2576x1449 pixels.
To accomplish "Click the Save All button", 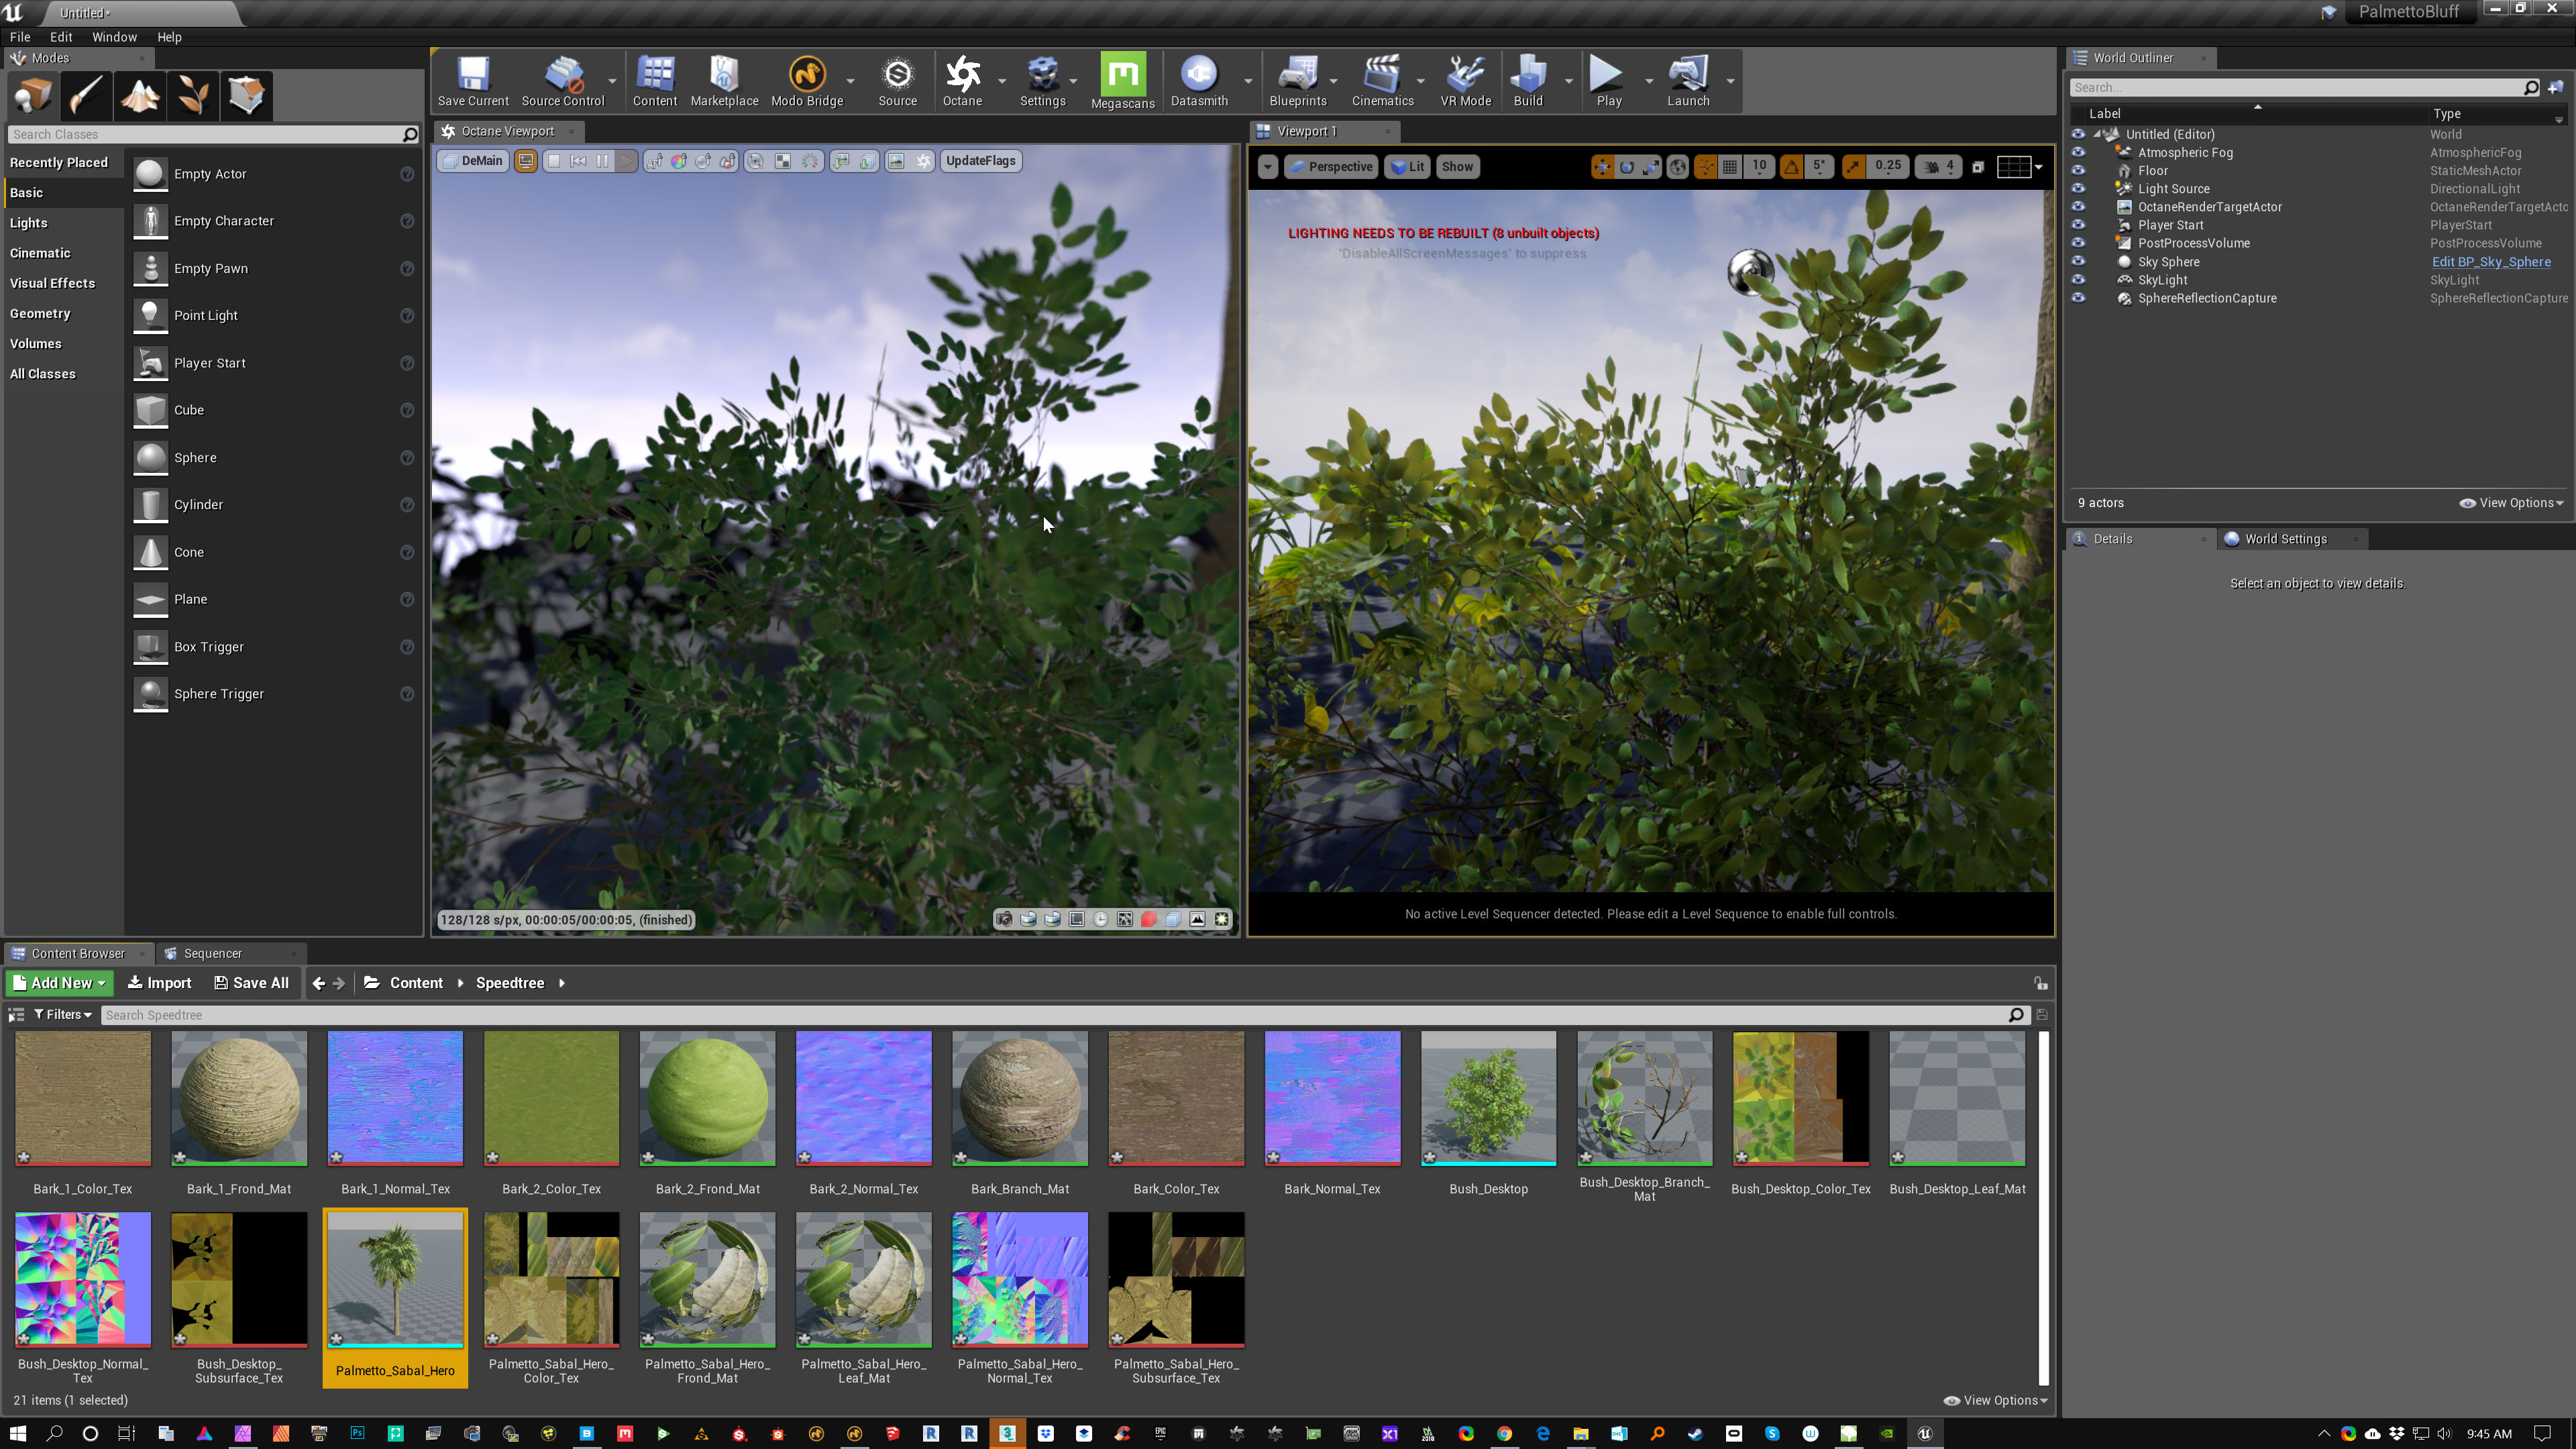I will (251, 983).
